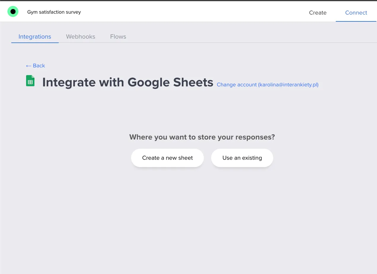
Task: Switch to the Webhooks tab
Action: tap(80, 37)
